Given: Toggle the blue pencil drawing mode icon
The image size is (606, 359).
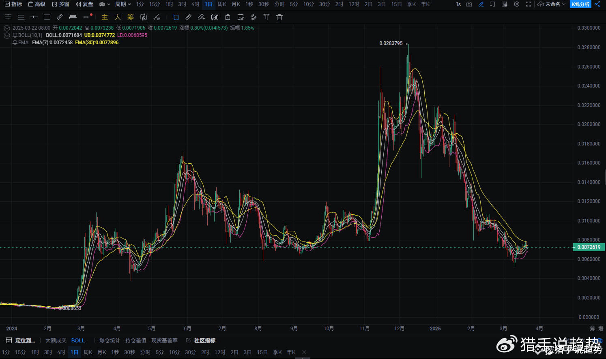Looking at the screenshot, I should point(481,4).
